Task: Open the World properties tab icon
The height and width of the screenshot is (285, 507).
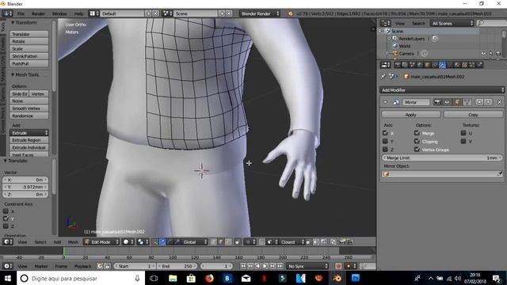Action: (x=420, y=65)
